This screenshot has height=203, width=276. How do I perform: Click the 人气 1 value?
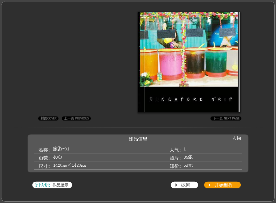click(185, 149)
